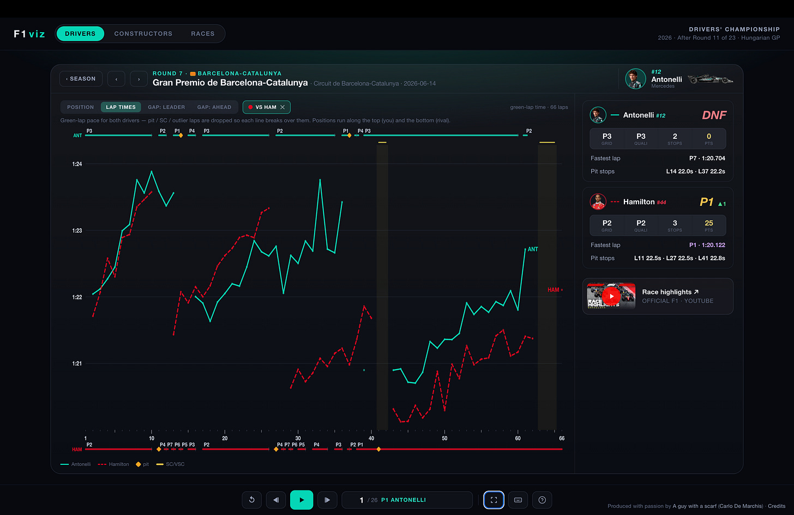Click the pit legend entry
The height and width of the screenshot is (515, 794).
(x=142, y=464)
